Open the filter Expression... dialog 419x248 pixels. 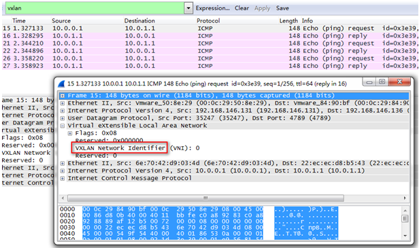tap(212, 8)
